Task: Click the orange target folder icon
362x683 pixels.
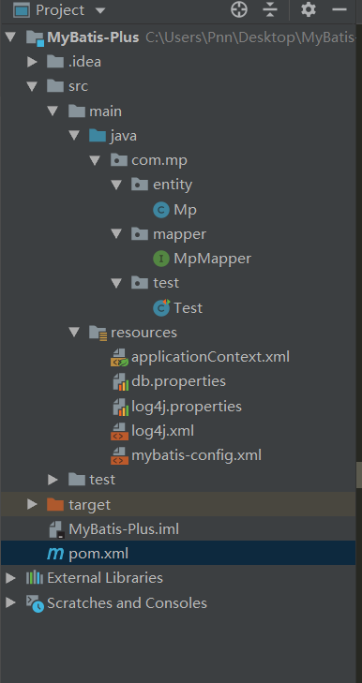Action: [x=55, y=504]
